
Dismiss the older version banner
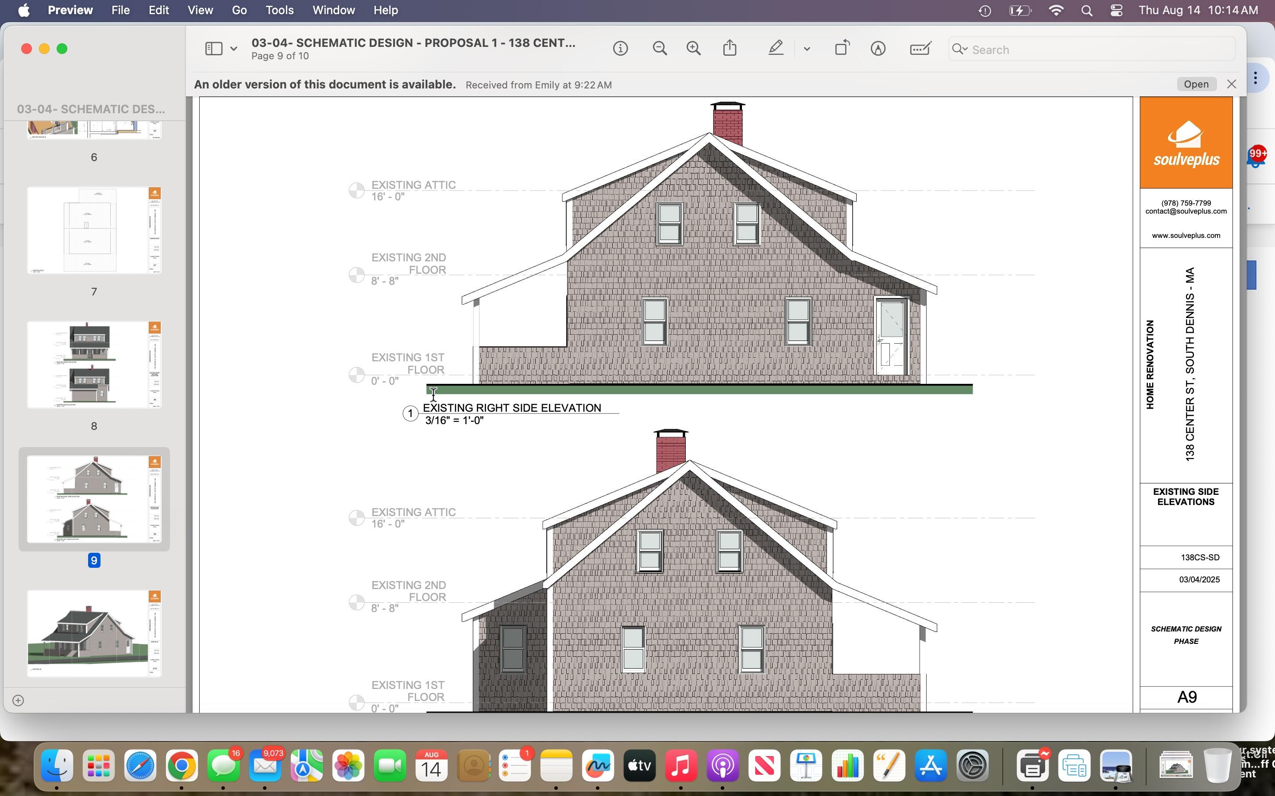[x=1231, y=84]
